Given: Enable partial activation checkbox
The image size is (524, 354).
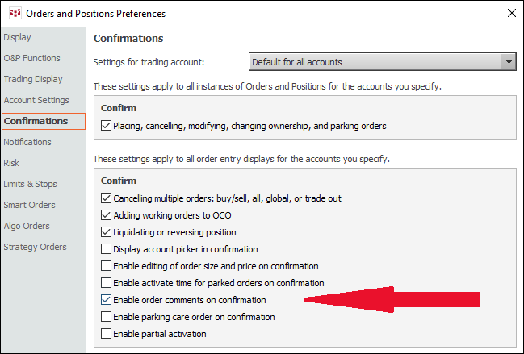Looking at the screenshot, I should pyautogui.click(x=107, y=334).
